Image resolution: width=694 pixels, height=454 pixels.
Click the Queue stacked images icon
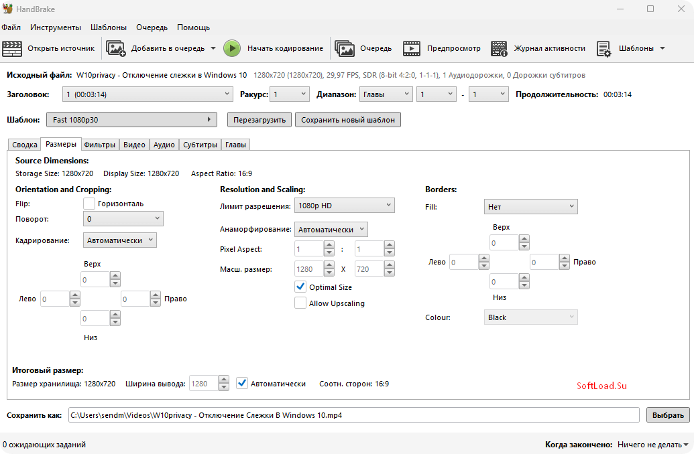pos(345,48)
